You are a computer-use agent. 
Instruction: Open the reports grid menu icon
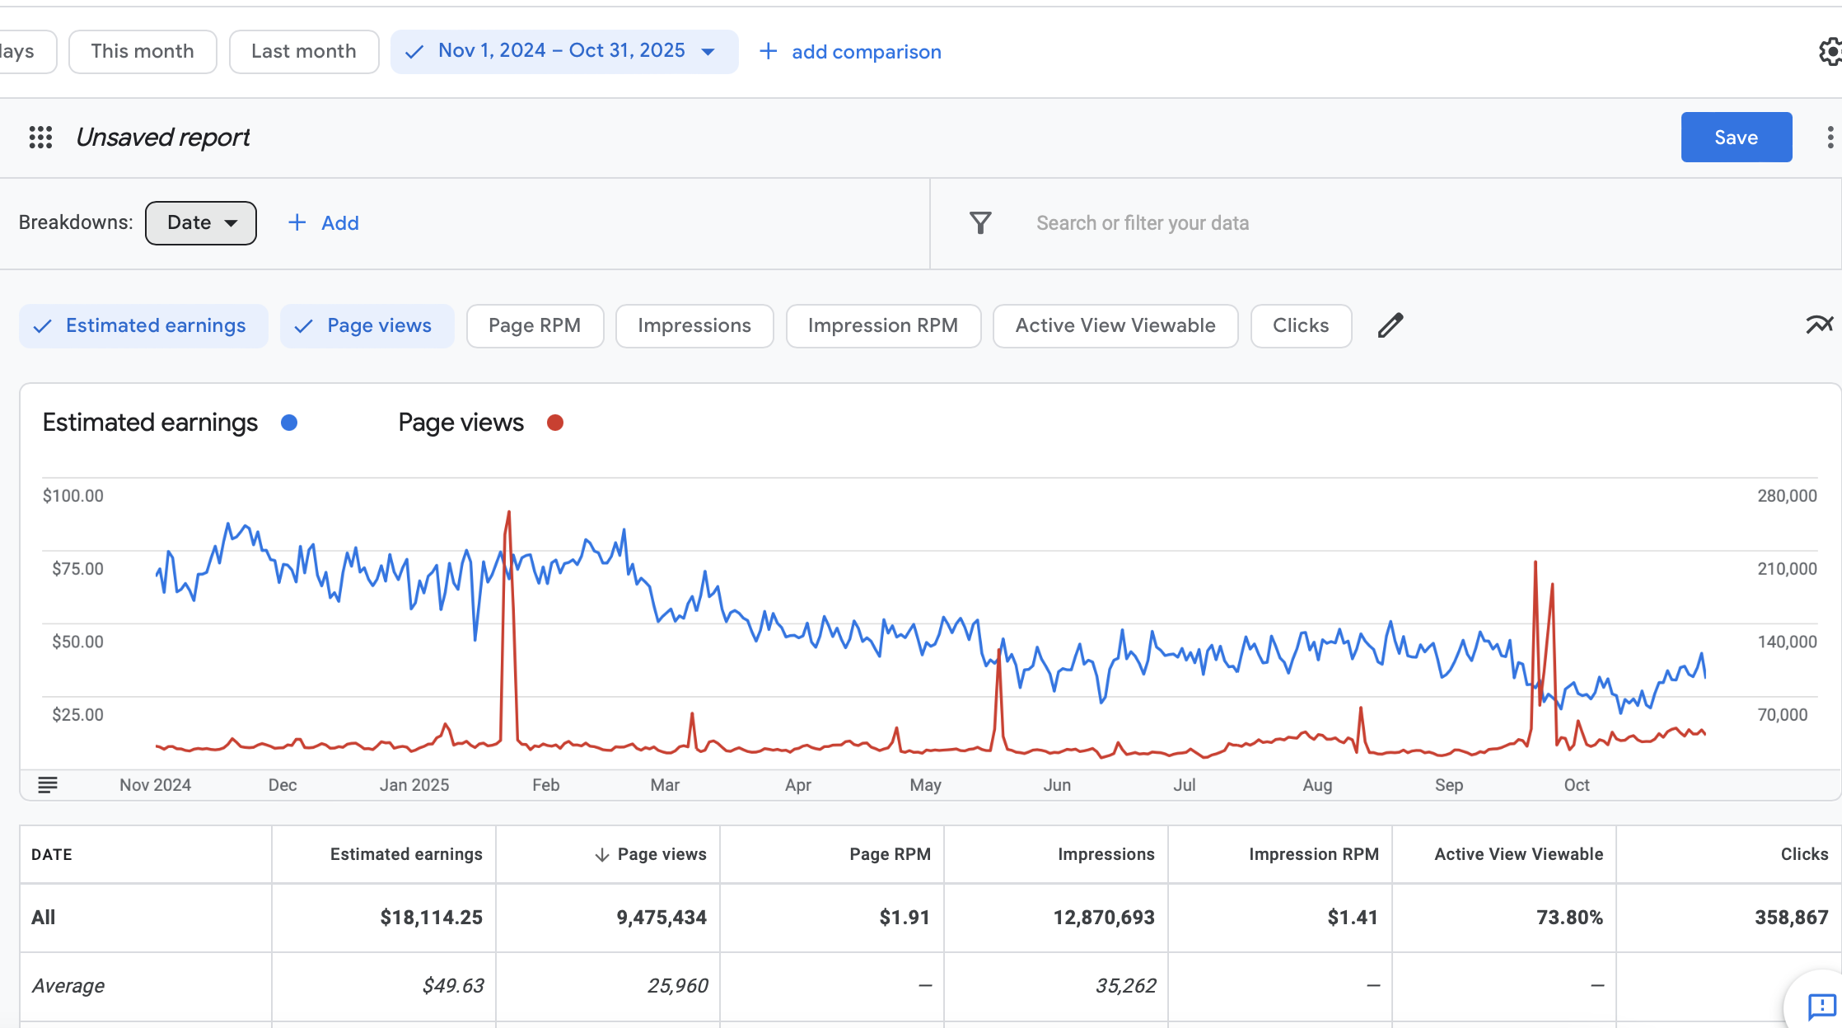40,138
